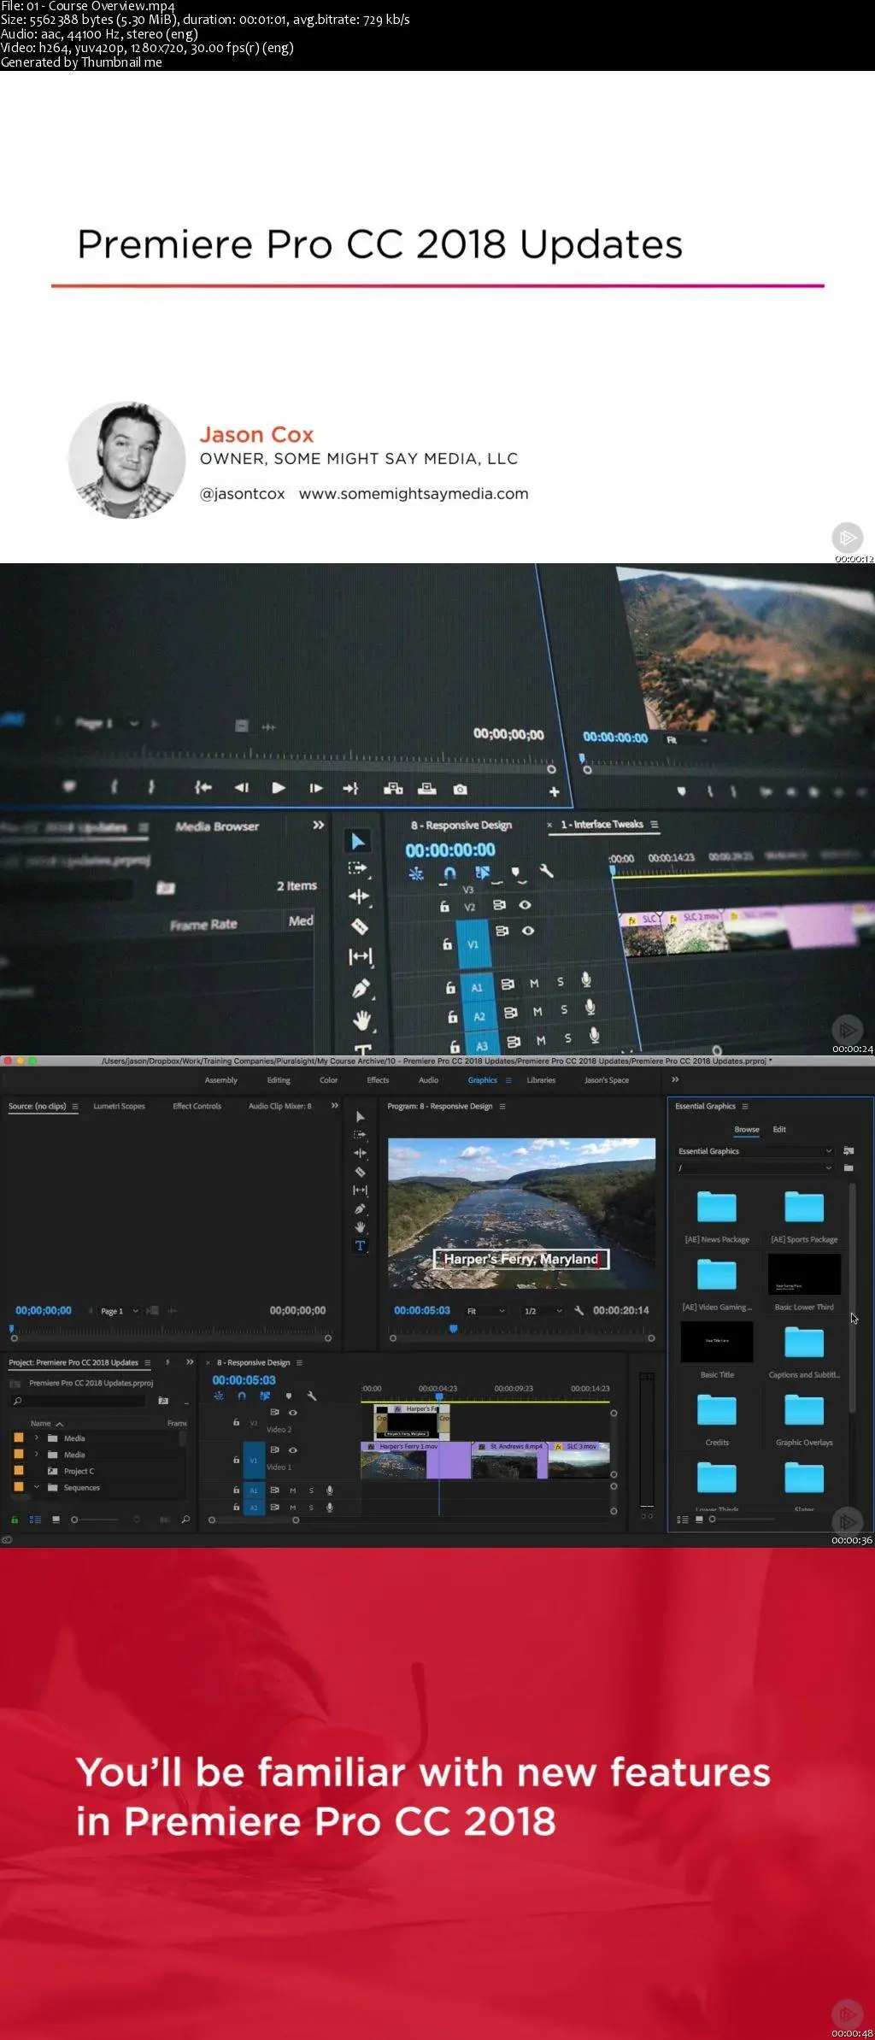The height and width of the screenshot is (2040, 875).
Task: Open timeline display settings wrench under 00:00:05:03
Action: pos(312,1396)
